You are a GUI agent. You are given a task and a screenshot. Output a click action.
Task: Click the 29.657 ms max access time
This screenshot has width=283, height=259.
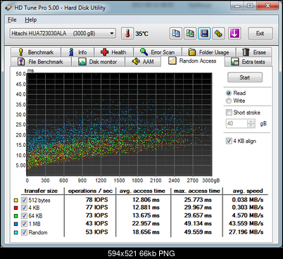pos(198,215)
